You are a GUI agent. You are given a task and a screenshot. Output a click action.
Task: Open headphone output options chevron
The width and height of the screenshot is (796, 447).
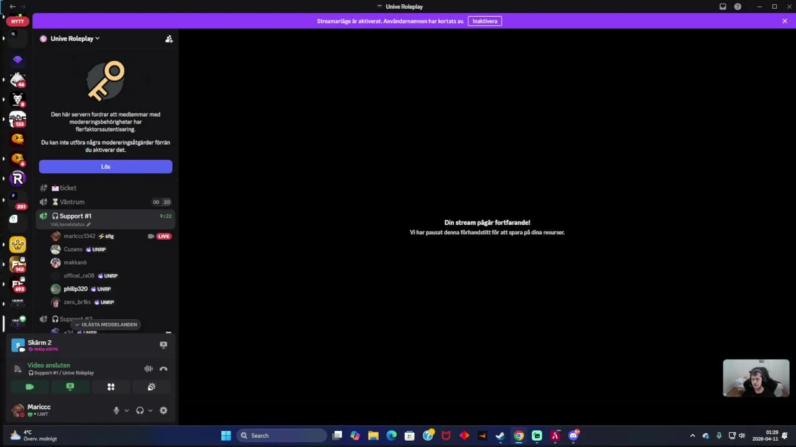pos(150,410)
